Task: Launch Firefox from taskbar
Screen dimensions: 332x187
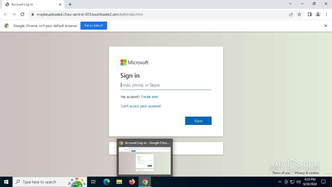Action: pos(132,182)
